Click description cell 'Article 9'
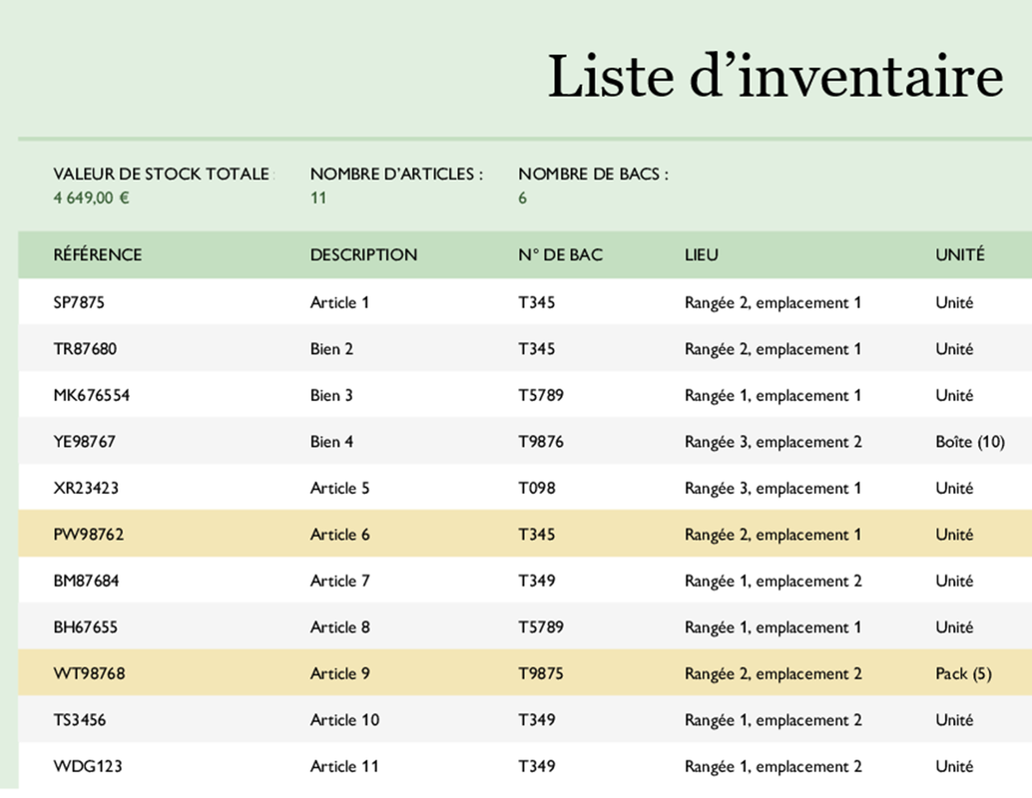Viewport: 1032px width, 798px height. [x=340, y=673]
